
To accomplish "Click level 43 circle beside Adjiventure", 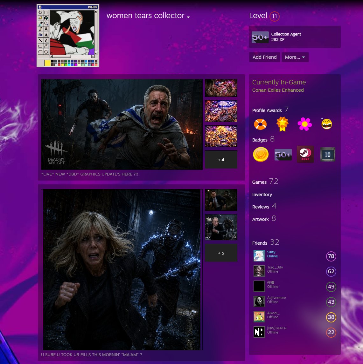I will [x=331, y=302].
